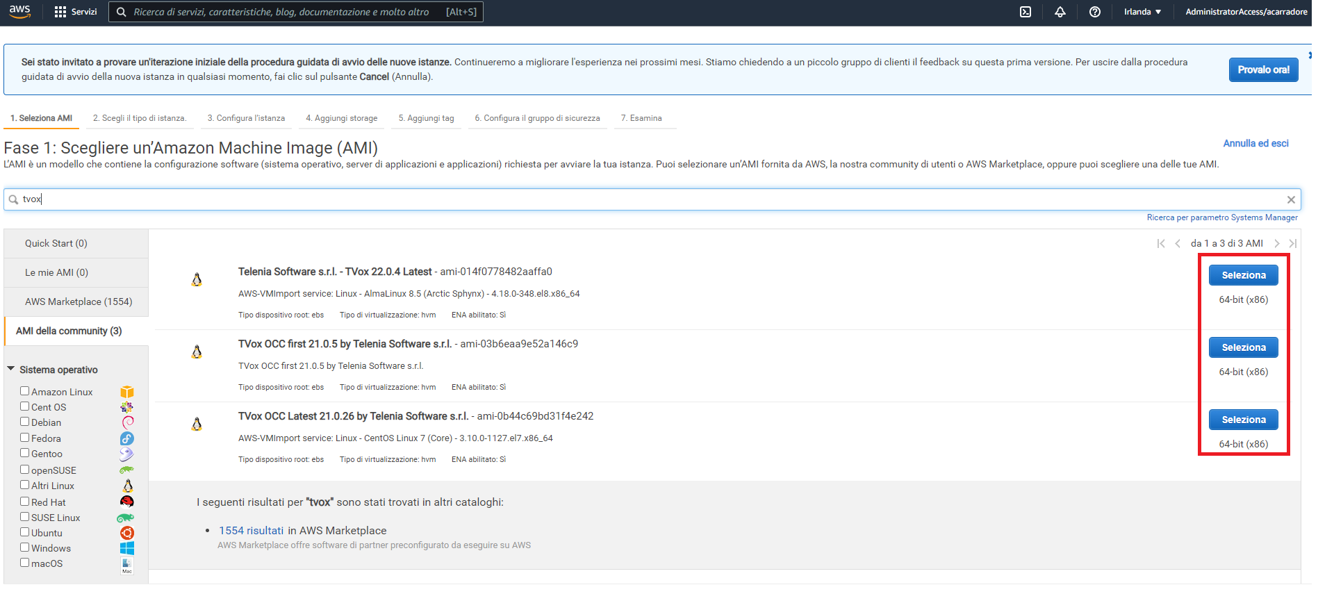Toggle the Ubuntu checkbox
This screenshot has height=594, width=1334.
(24, 532)
